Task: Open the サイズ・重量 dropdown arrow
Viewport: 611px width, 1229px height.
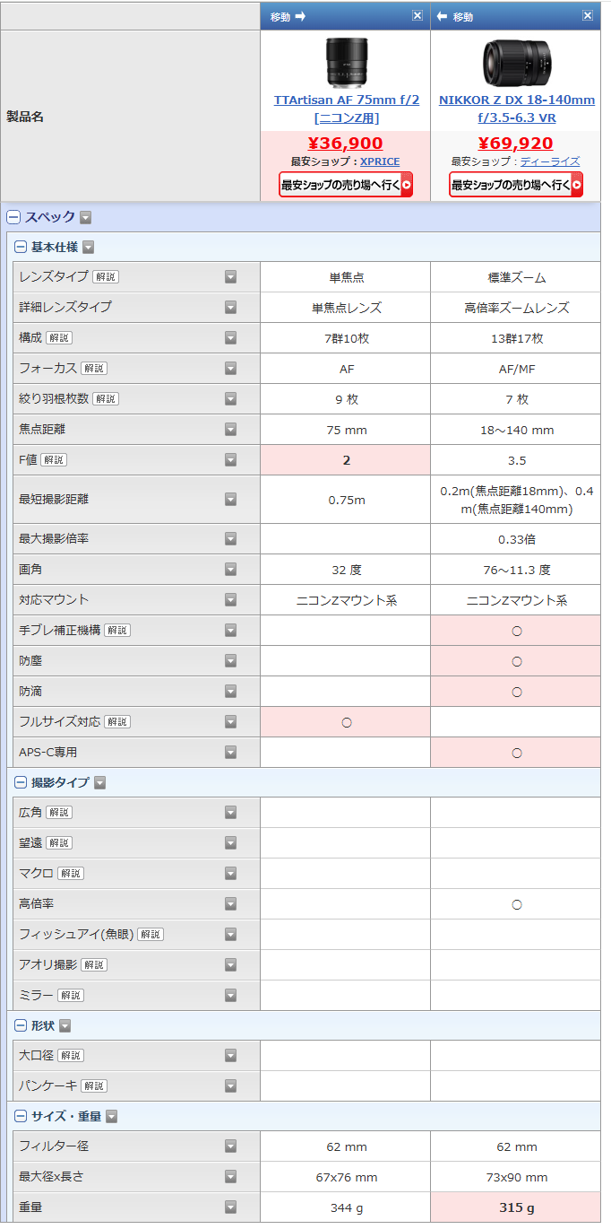Action: point(112,1117)
